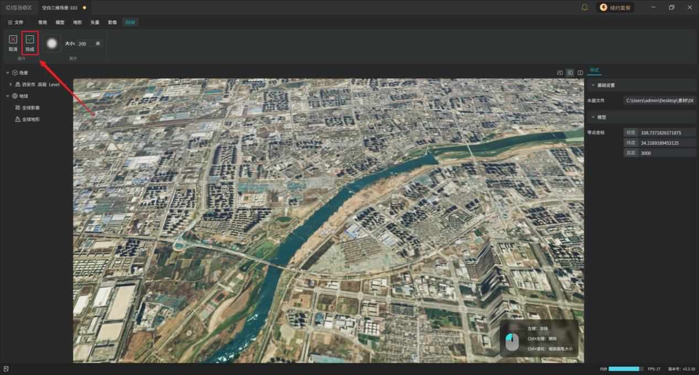Click the Ctrl+左键：擦除 hint text

click(541, 339)
